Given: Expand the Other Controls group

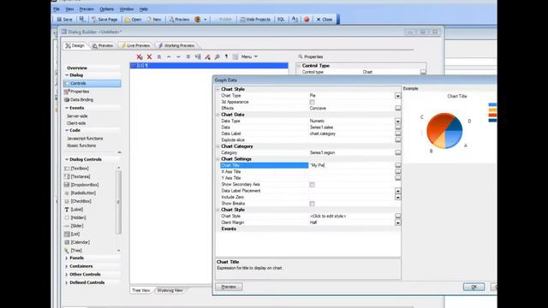Looking at the screenshot, I should pyautogui.click(x=67, y=275).
